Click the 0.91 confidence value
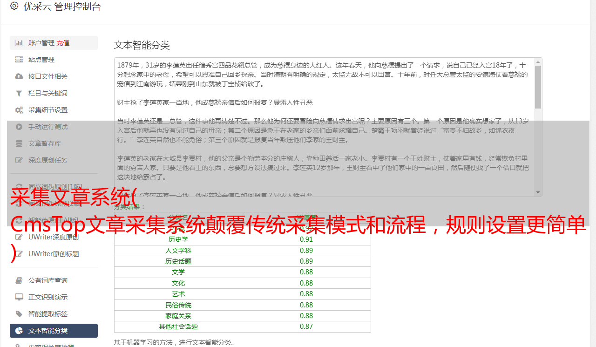 coord(306,239)
